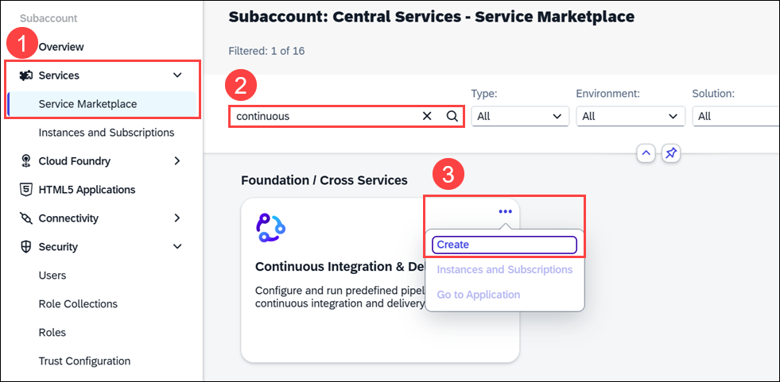Screen dimensions: 780x382
Task: Collapse filter bar with up-chevron button
Action: pos(646,153)
